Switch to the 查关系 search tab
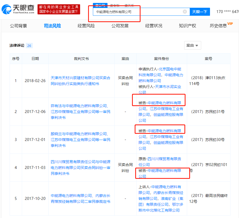Image resolution: width=239 pixels, height=218 pixels. pyautogui.click(x=129, y=6)
